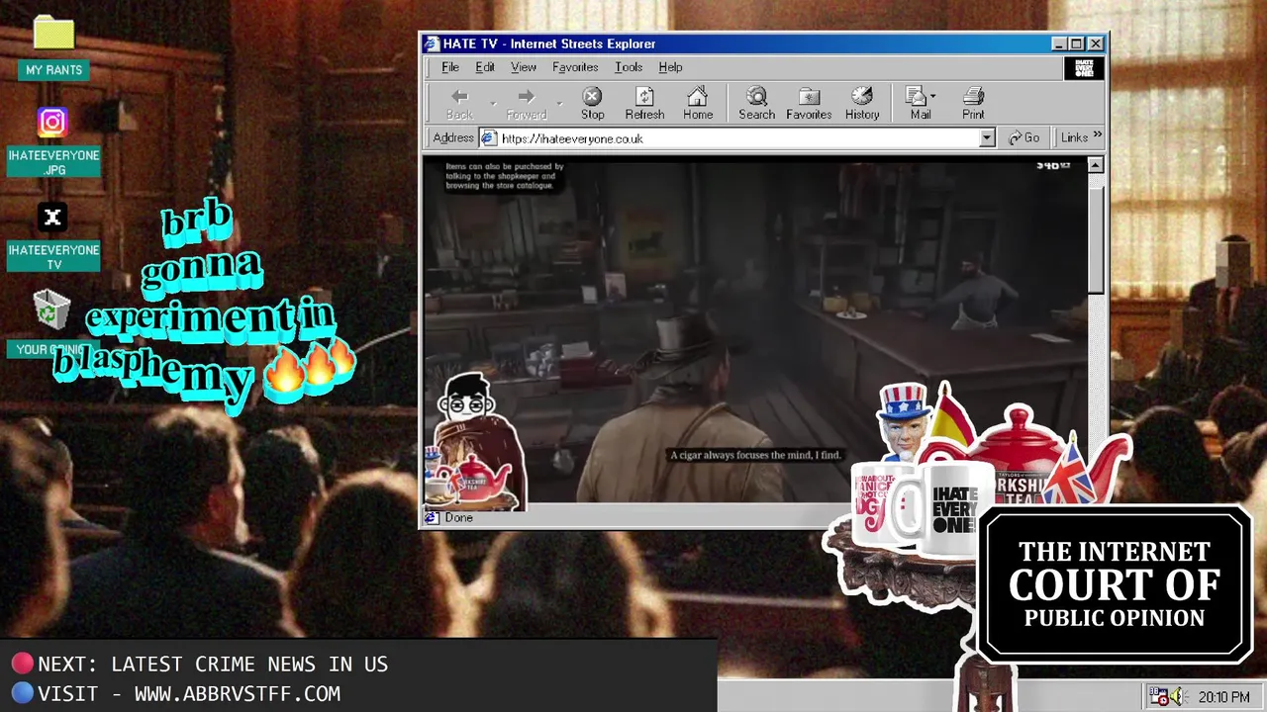Expand the Links toolbar chevron
This screenshot has height=712, width=1267.
[1097, 136]
